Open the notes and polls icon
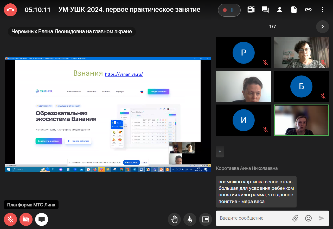 point(251,10)
